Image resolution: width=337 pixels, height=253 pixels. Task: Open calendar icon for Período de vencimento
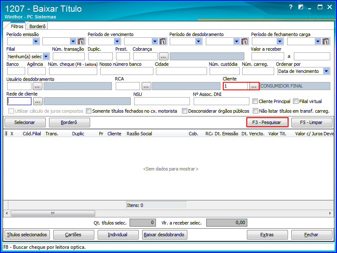click(x=163, y=41)
